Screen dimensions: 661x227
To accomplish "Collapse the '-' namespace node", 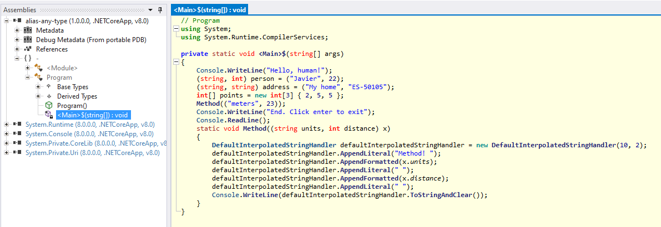I will [x=17, y=59].
